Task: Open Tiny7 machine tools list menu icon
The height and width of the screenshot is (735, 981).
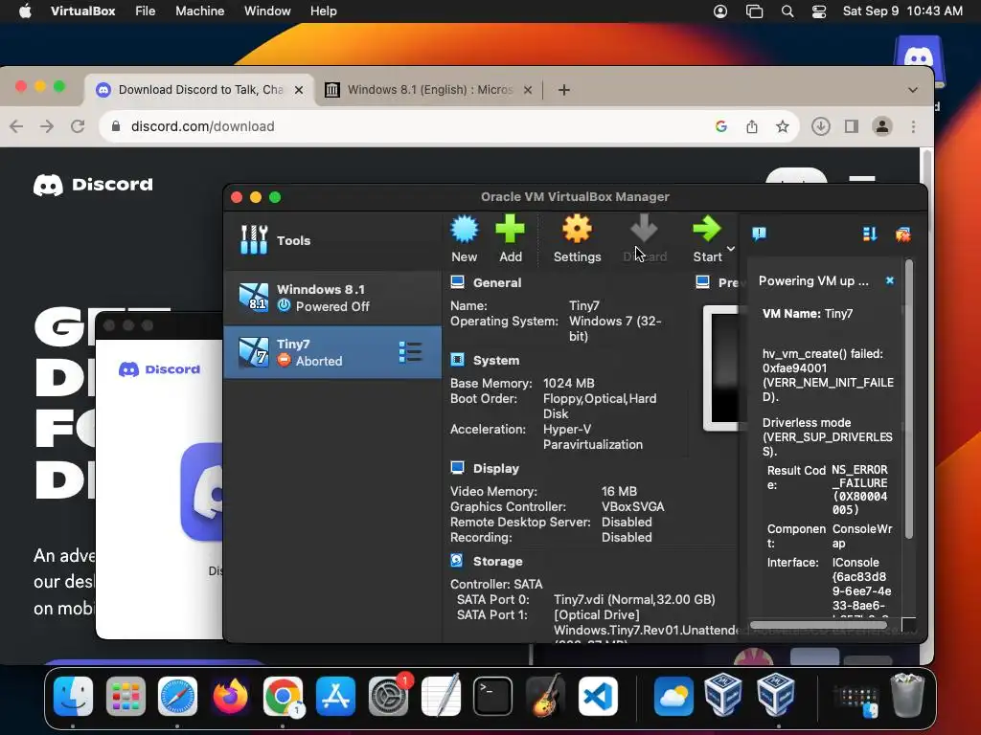Action: click(410, 352)
